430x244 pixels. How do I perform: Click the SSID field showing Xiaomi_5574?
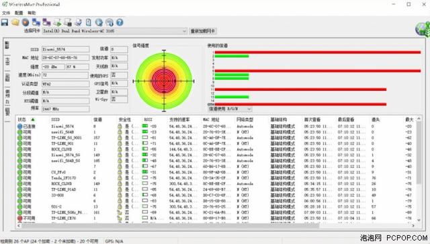(x=65, y=49)
